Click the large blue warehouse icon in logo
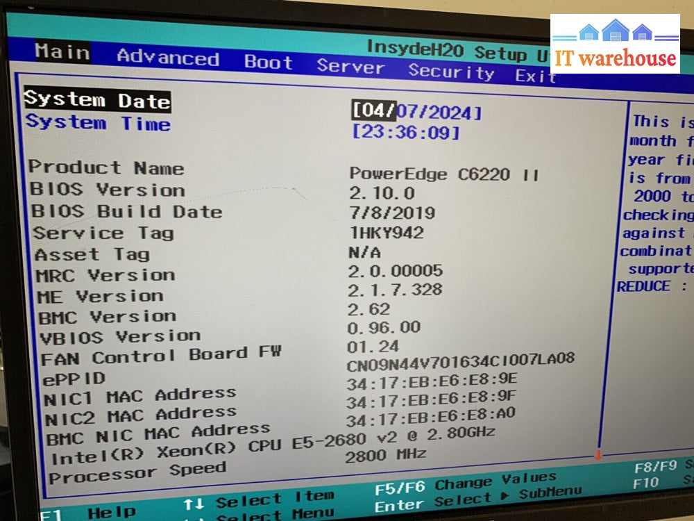694x521 pixels. click(615, 29)
